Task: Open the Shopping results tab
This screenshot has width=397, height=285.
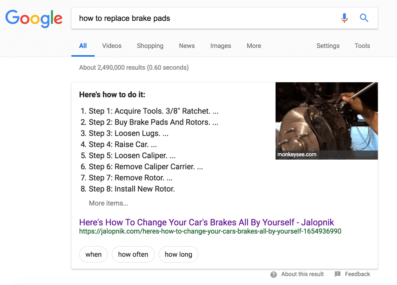Action: coord(150,46)
